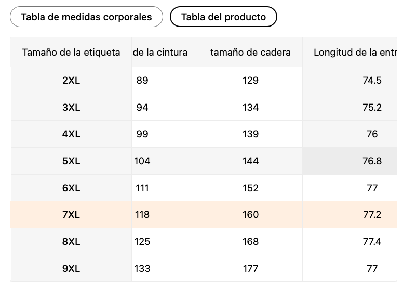The height and width of the screenshot is (286, 403).
Task: Click the tamaño de cadera column header
Action: click(250, 52)
